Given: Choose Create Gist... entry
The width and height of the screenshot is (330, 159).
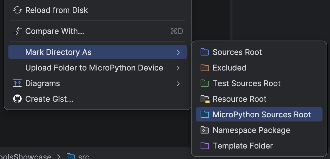Looking at the screenshot, I should [98, 99].
